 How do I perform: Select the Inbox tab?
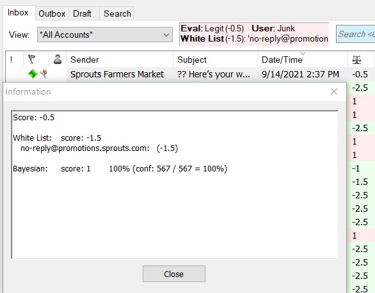click(x=18, y=13)
